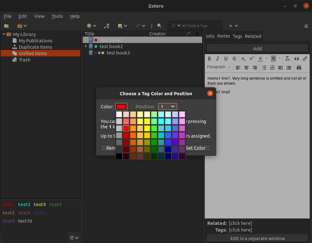Click Clear Formatting icon

tap(287, 59)
